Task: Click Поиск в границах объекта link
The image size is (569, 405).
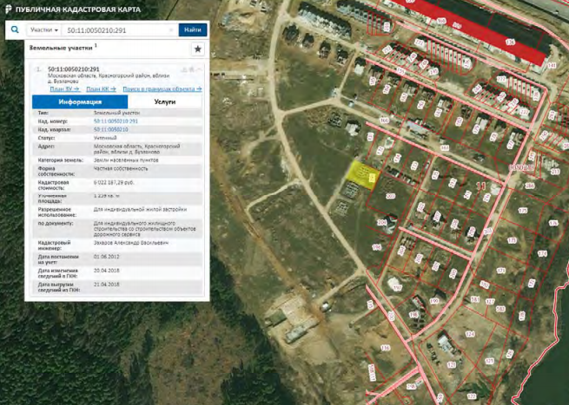Action: coord(162,88)
